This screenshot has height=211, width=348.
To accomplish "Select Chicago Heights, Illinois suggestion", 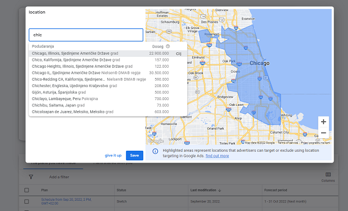I will pos(108,67).
